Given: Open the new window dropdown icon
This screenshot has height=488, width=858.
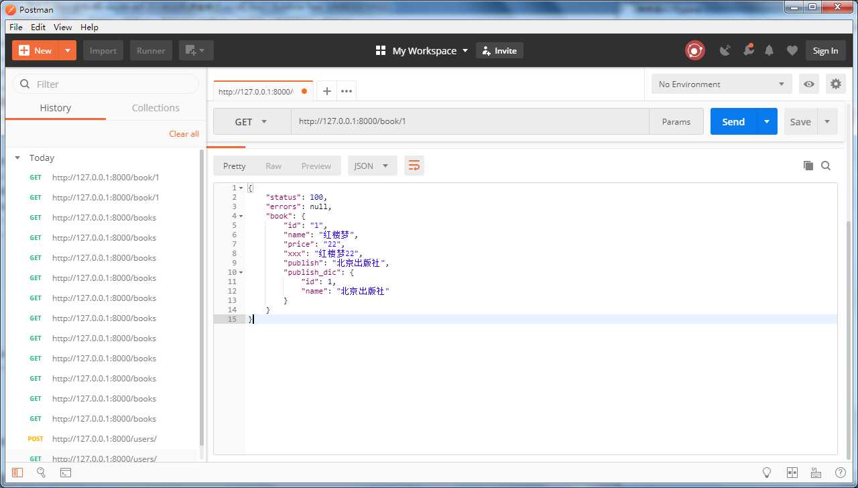Looking at the screenshot, I should tap(196, 50).
